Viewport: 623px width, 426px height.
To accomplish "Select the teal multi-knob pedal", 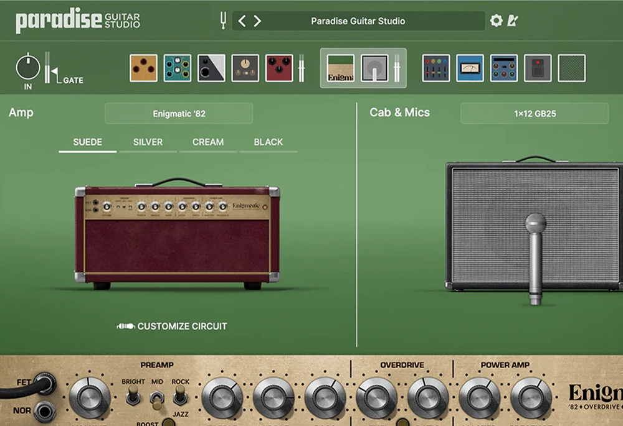I will 177,68.
